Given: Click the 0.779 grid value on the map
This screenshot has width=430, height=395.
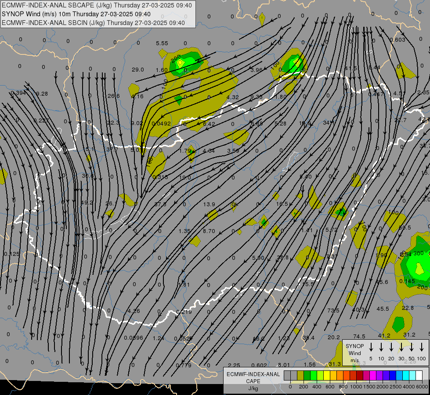Looking at the screenshot, I should pos(184,365).
